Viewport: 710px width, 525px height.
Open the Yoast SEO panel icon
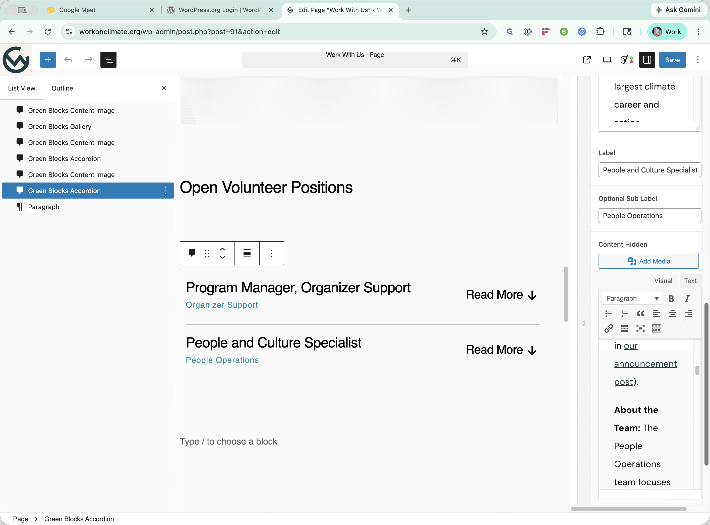tap(627, 60)
